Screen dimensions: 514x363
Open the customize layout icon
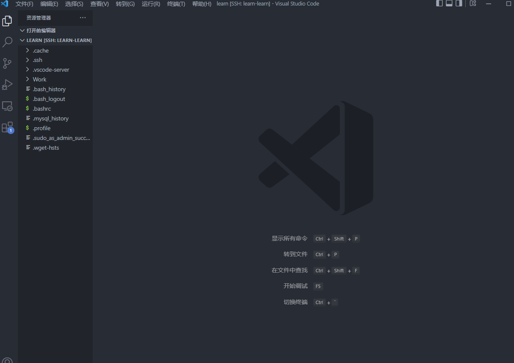tap(473, 3)
